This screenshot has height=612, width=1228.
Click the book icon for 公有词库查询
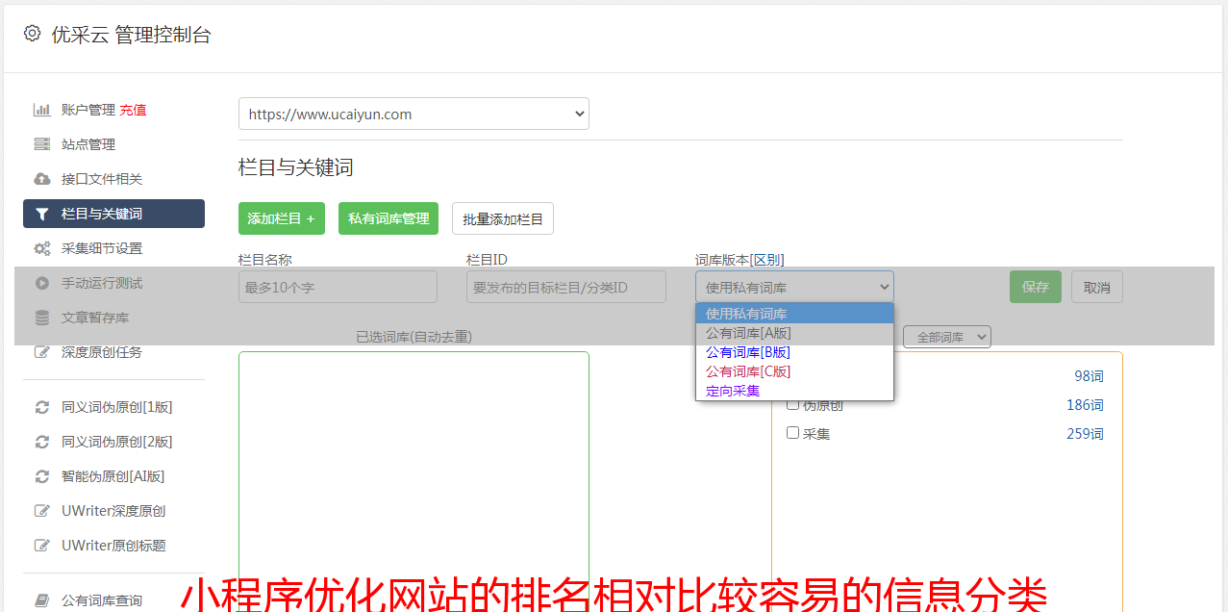coord(42,600)
